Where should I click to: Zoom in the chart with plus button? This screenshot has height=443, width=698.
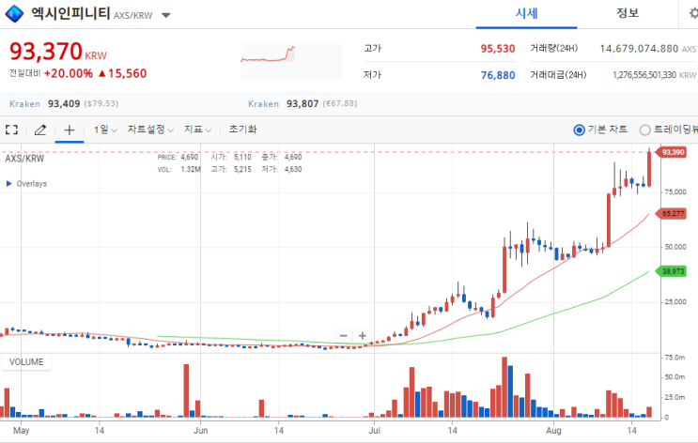[x=363, y=336]
